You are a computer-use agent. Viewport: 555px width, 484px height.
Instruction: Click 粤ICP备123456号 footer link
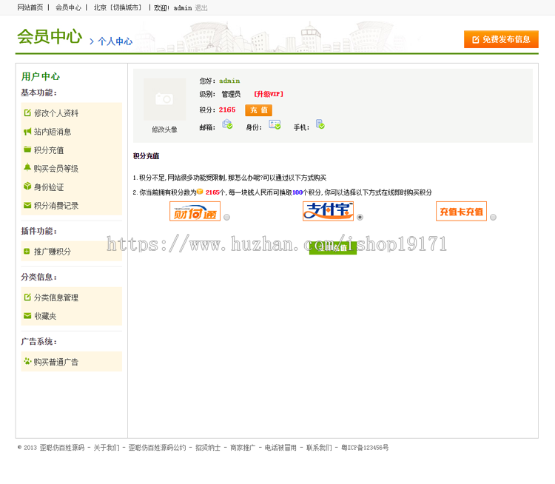(365, 448)
